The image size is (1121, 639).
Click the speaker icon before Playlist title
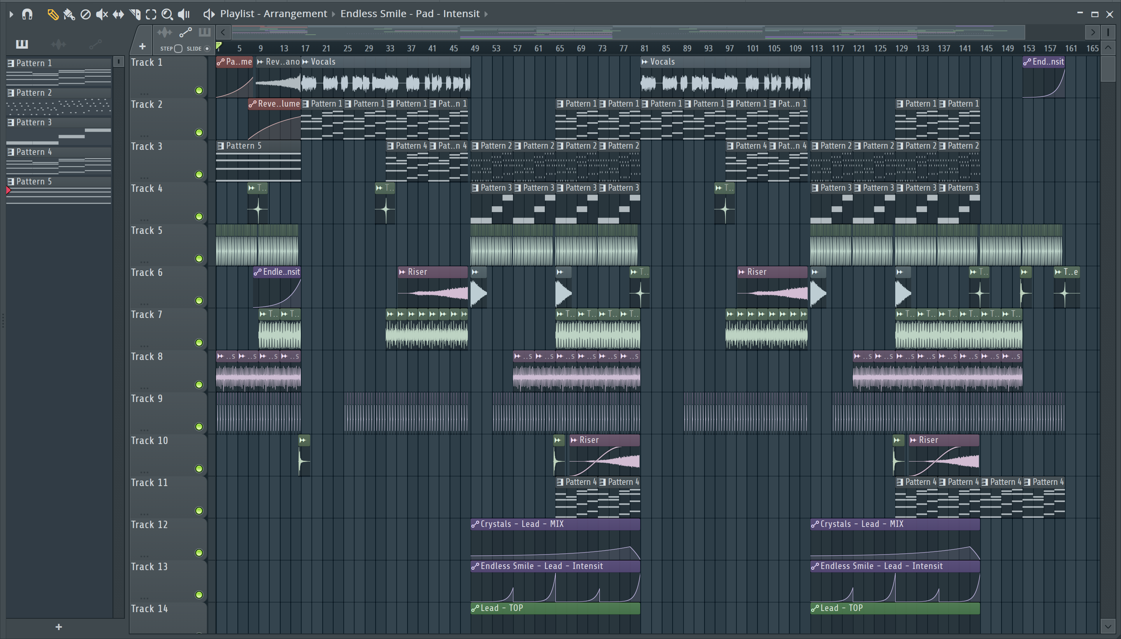209,14
